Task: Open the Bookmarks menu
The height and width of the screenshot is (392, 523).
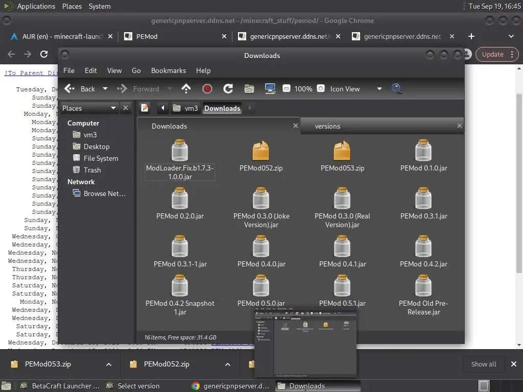Action: [169, 70]
